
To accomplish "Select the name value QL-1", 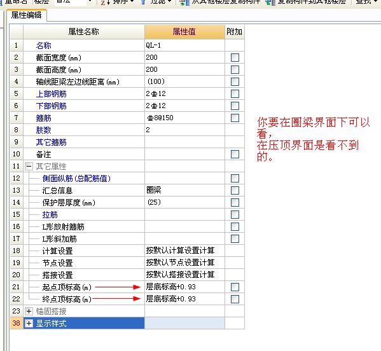I will (x=184, y=45).
